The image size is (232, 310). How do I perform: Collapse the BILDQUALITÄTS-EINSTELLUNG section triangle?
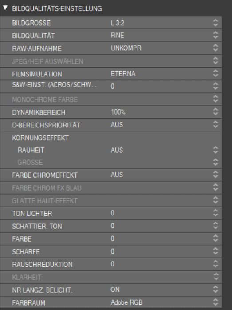tap(5, 8)
